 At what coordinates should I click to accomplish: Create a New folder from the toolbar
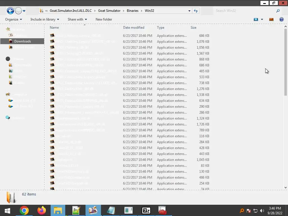click(x=104, y=19)
